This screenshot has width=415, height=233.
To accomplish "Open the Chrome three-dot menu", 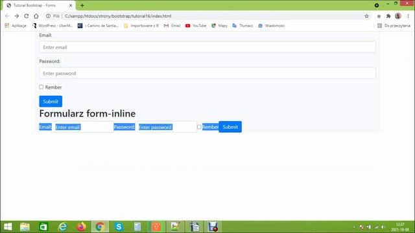I will pos(408,16).
